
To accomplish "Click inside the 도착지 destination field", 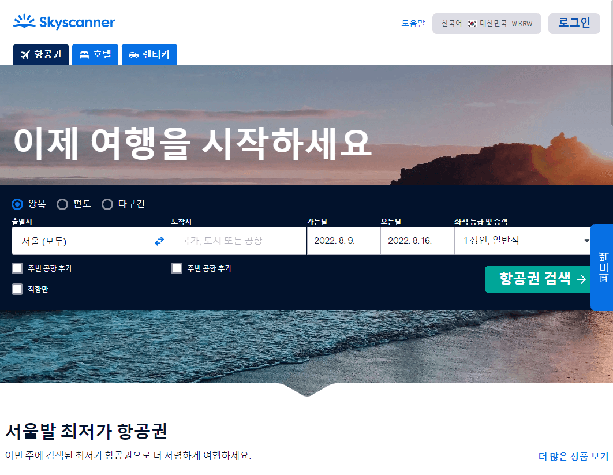I will tap(238, 241).
